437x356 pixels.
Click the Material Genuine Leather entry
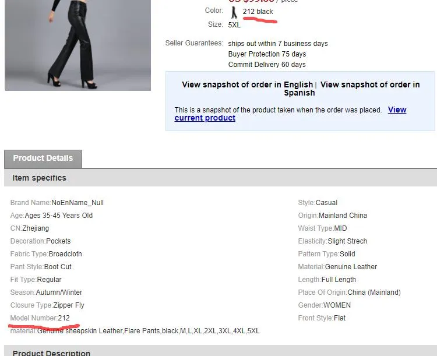[337, 267]
